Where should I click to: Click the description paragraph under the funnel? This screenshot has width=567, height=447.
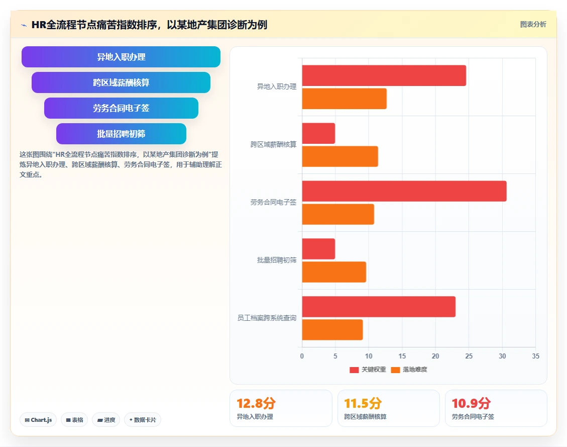click(x=121, y=165)
